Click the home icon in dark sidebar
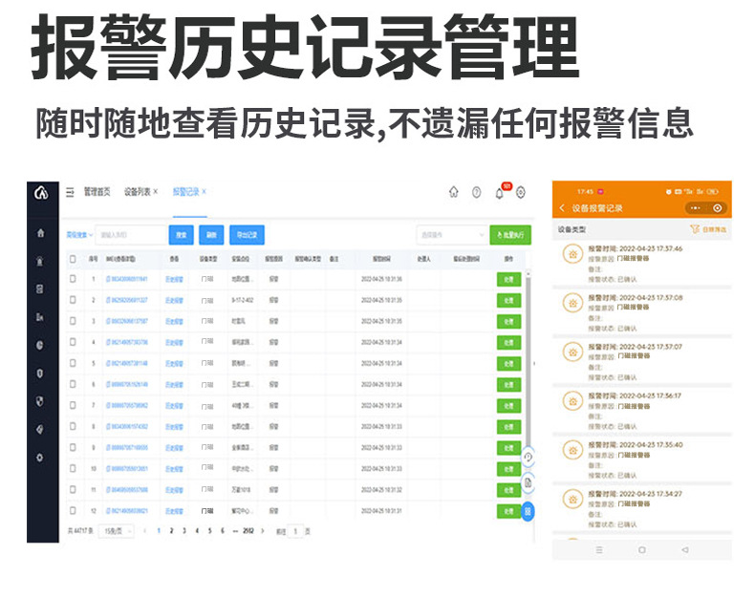 pos(40,233)
